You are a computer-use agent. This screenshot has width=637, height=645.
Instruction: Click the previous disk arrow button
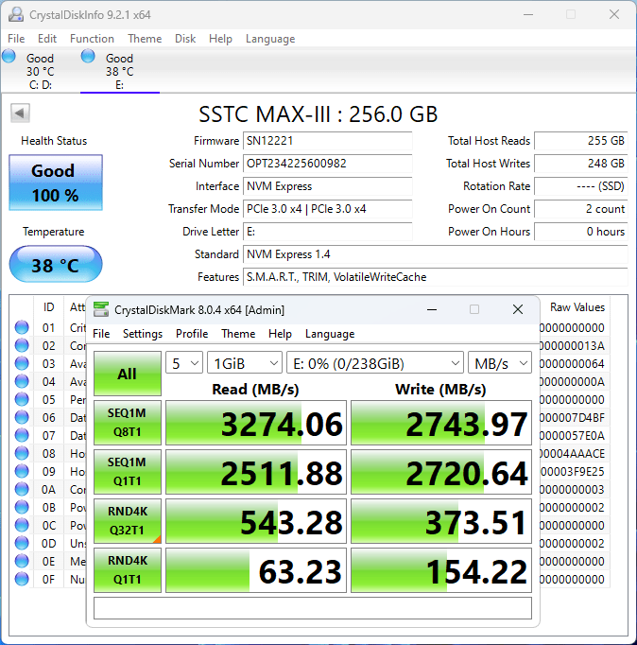[x=19, y=113]
